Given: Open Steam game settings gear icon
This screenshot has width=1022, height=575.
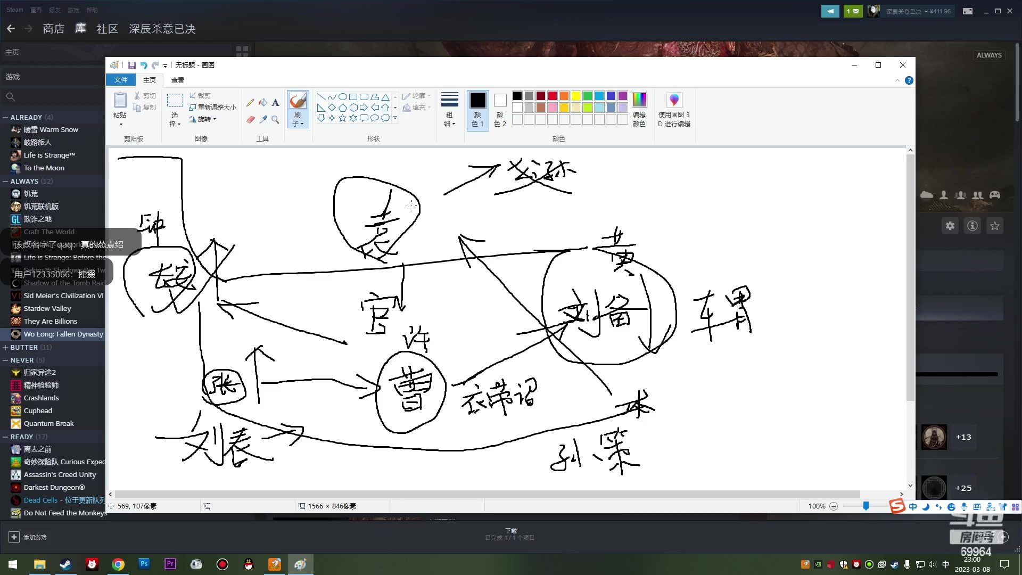Looking at the screenshot, I should [950, 226].
